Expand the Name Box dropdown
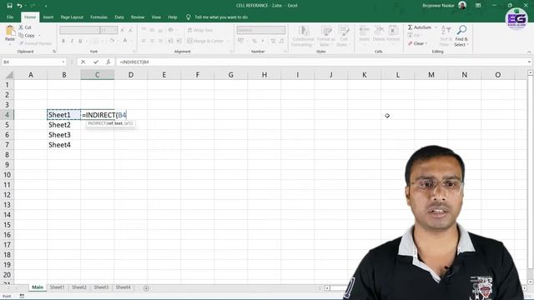This screenshot has width=534, height=300. coord(63,62)
